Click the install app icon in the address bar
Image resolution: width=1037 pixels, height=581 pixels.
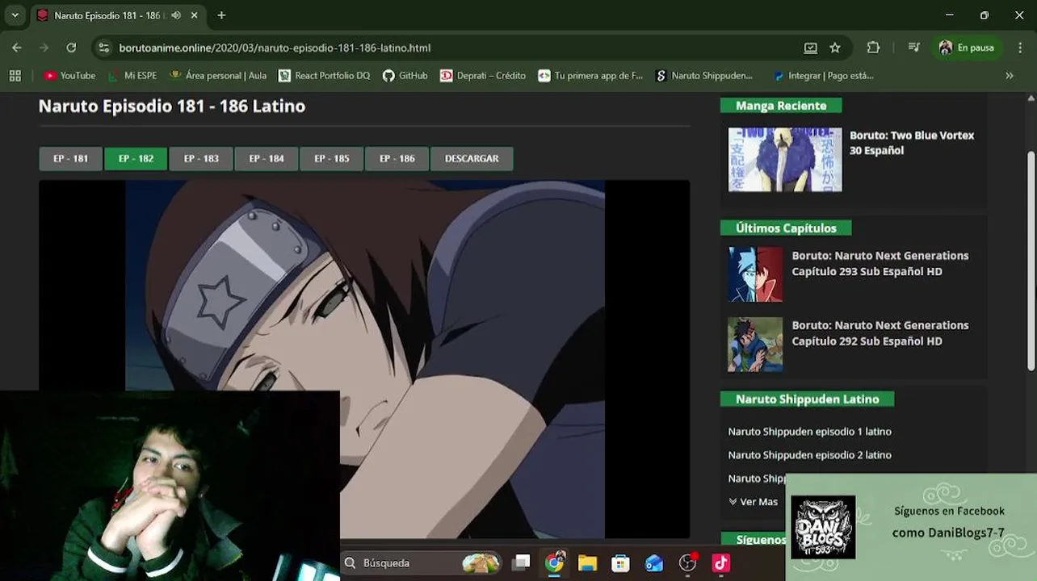810,48
